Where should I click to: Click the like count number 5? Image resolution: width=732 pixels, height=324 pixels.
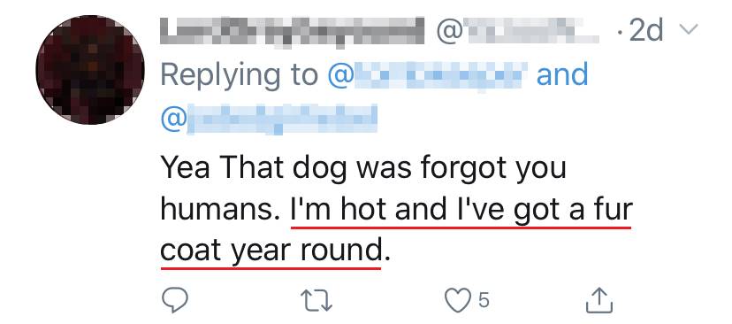[x=484, y=300]
